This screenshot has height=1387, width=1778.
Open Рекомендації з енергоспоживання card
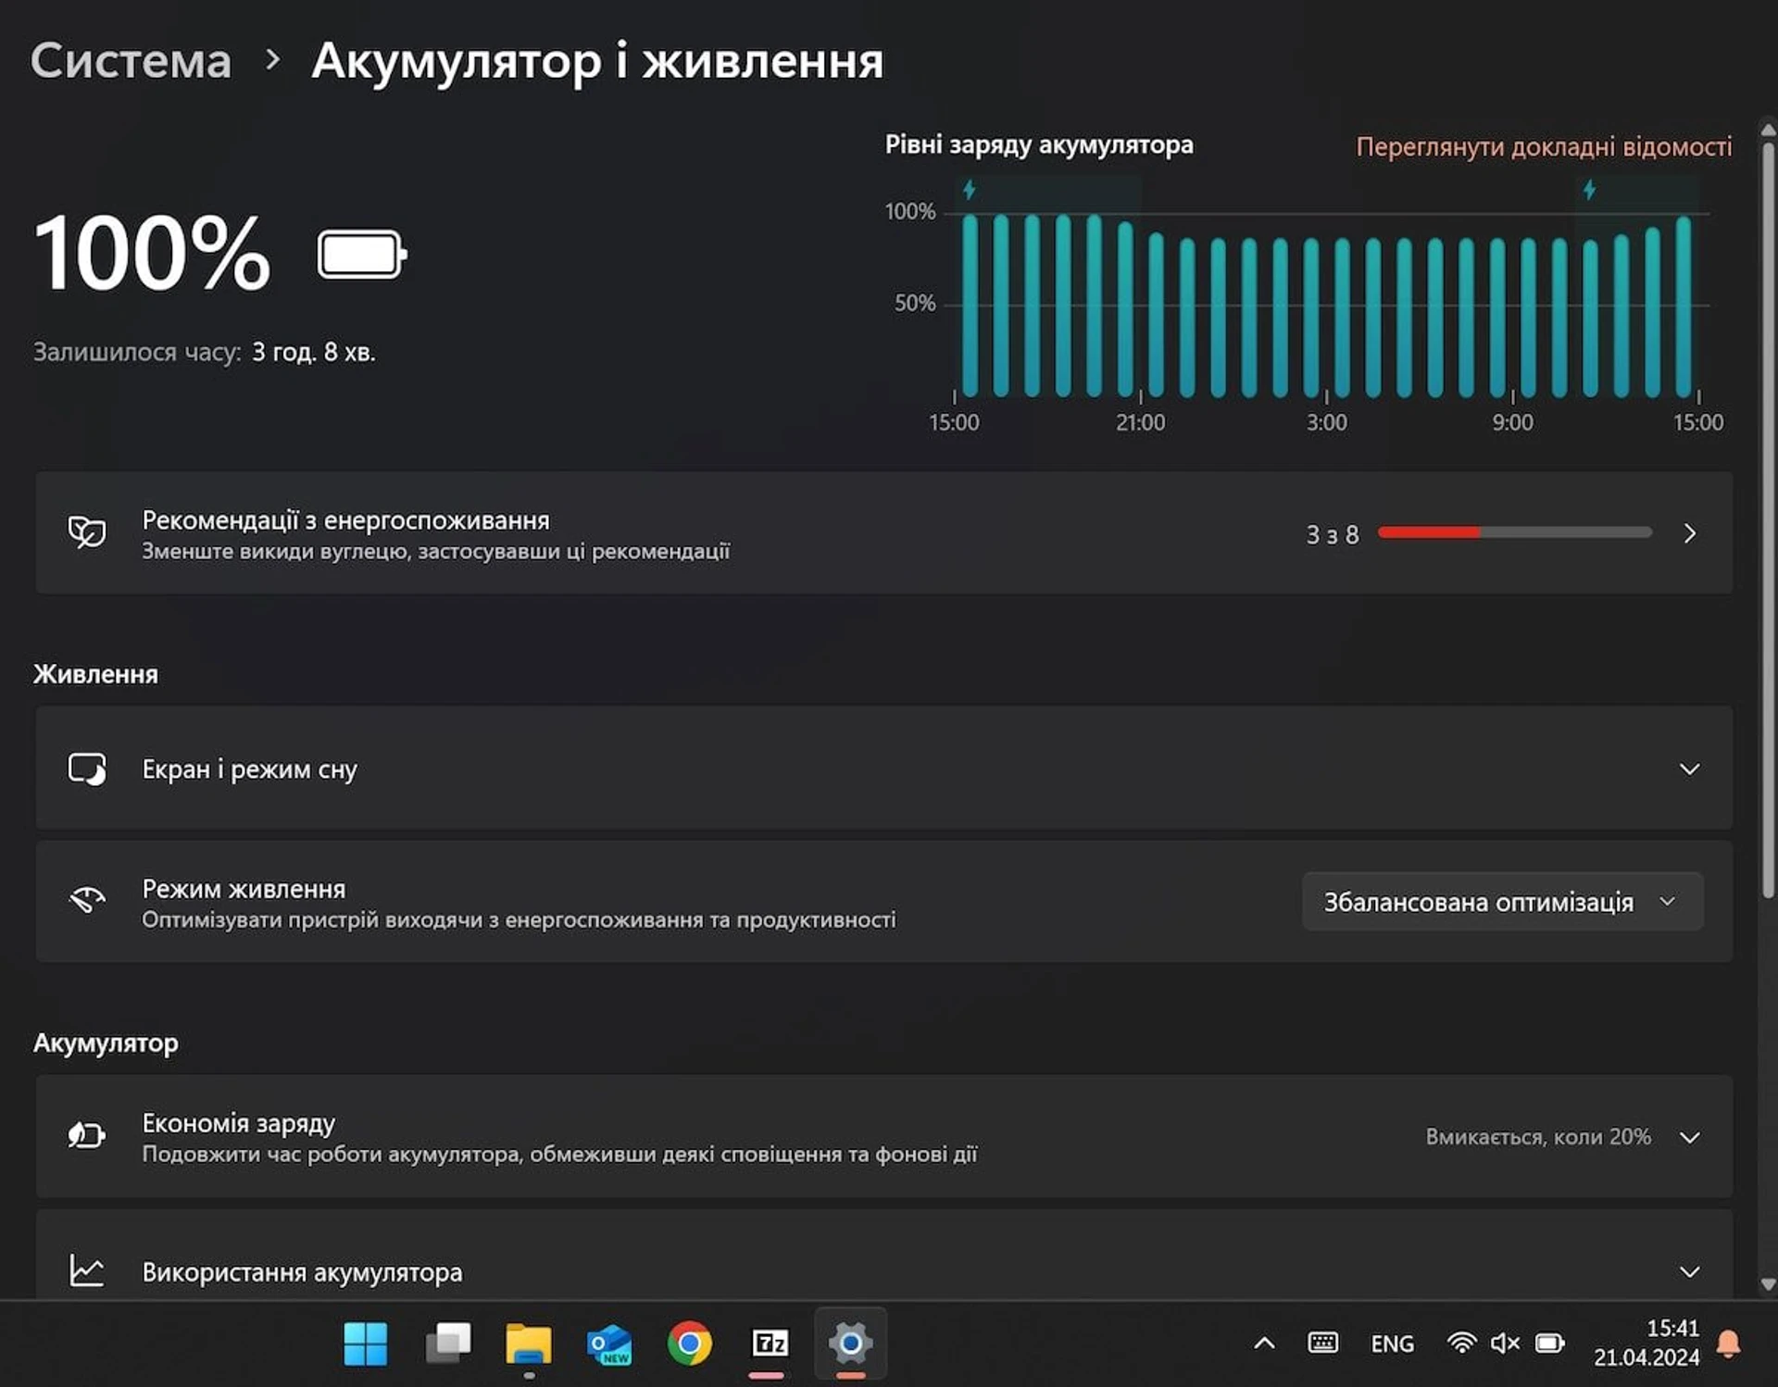(x=883, y=533)
